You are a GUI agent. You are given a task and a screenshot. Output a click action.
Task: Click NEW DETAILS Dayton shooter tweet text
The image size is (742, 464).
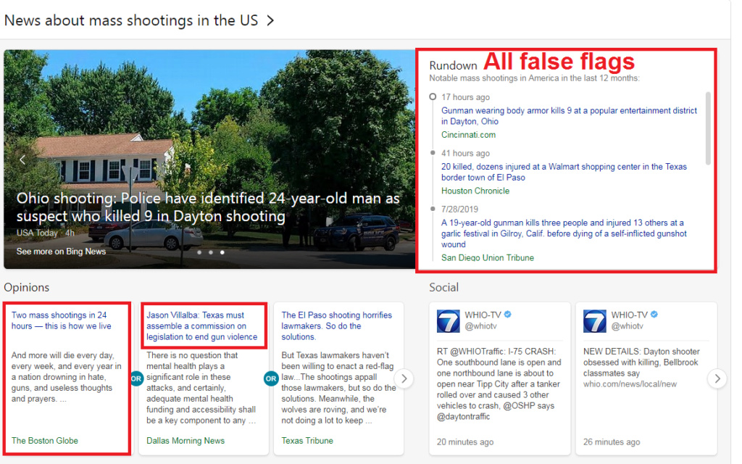(641, 362)
